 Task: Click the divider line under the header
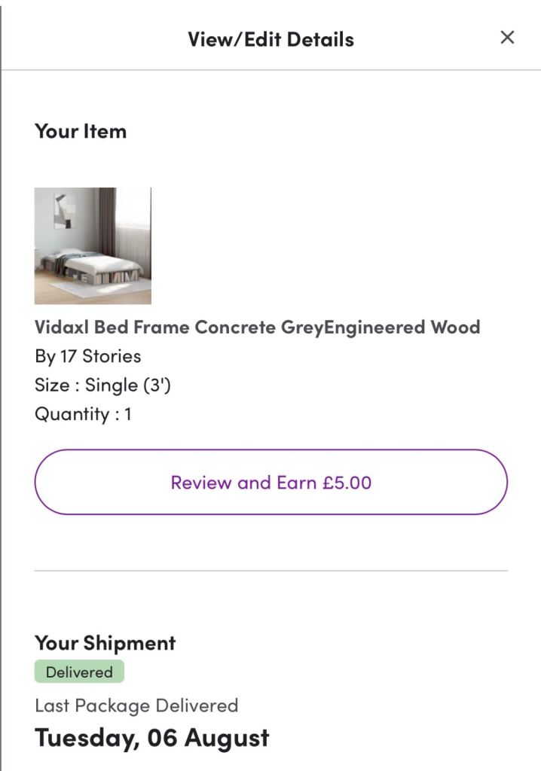(x=270, y=70)
